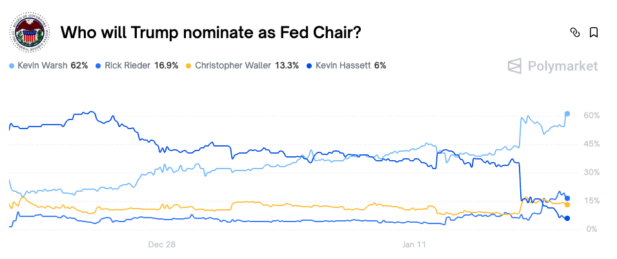The image size is (617, 259).
Task: Click the yellow Christopher Waller legend dot
Action: click(188, 66)
